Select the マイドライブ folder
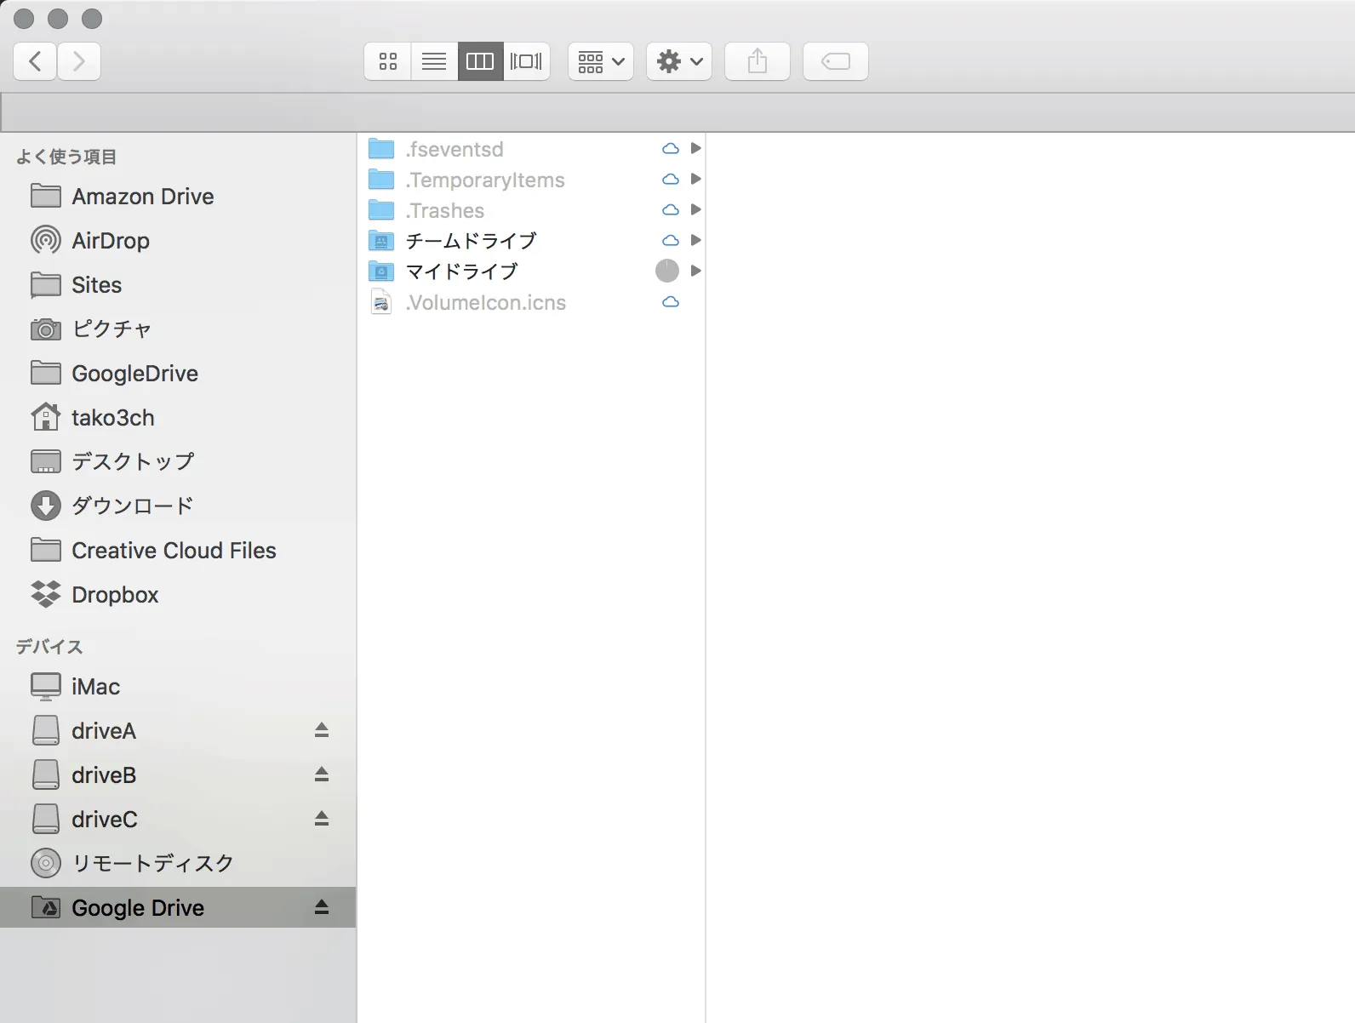Image resolution: width=1355 pixels, height=1023 pixels. (x=461, y=271)
